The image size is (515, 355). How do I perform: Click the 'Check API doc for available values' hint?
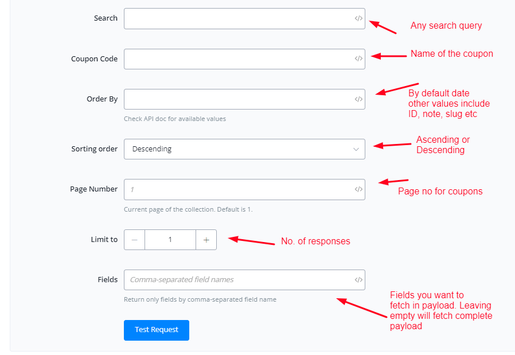pyautogui.click(x=175, y=119)
